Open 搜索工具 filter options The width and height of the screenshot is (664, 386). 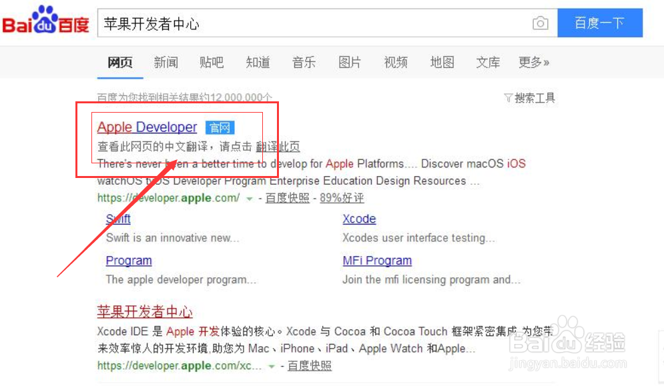click(x=530, y=98)
